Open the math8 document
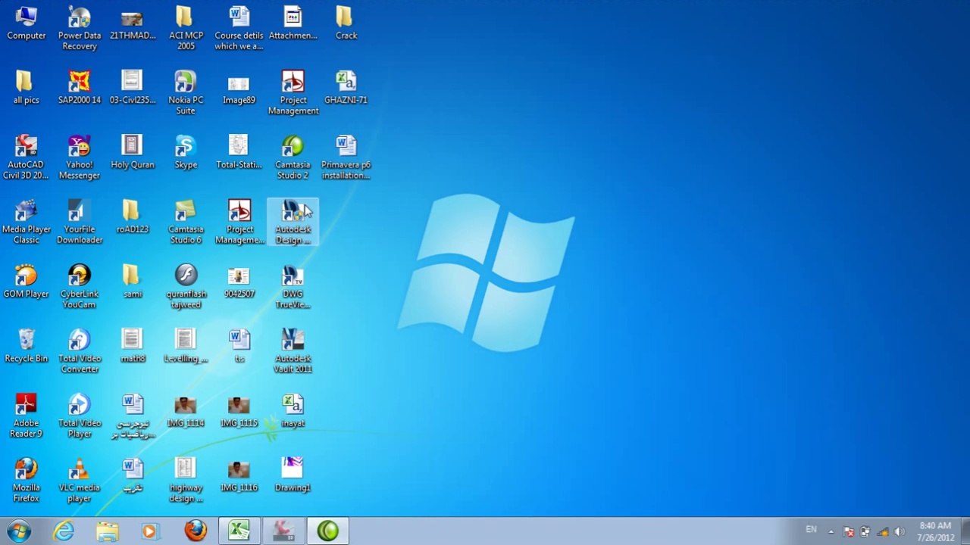This screenshot has width=970, height=545. [x=133, y=345]
